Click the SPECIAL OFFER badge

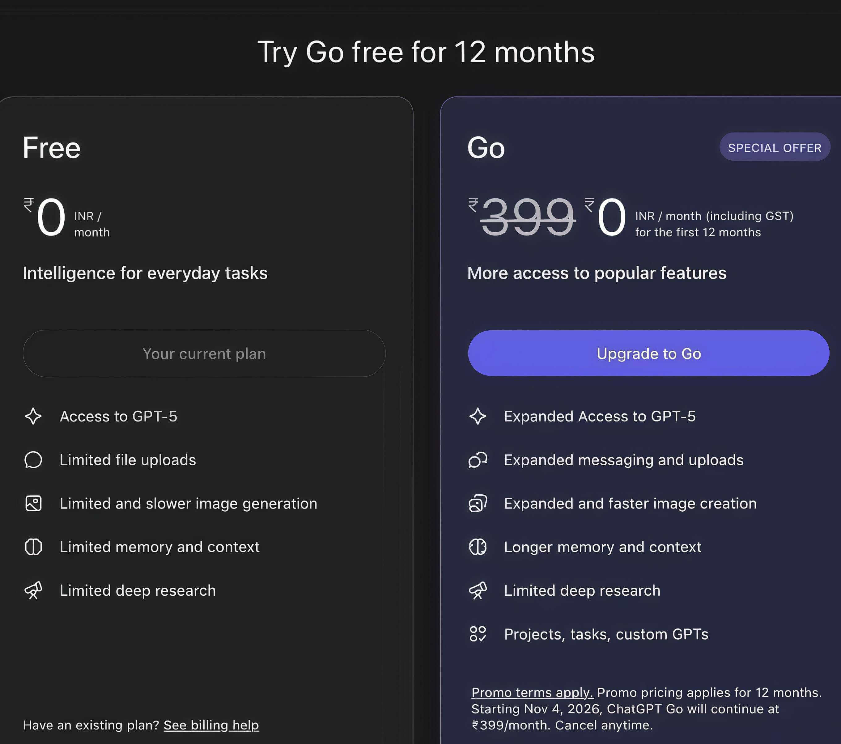tap(775, 147)
